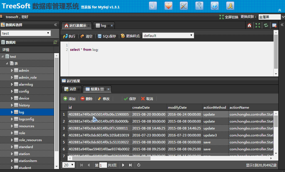Expand the config table node

[12, 91]
